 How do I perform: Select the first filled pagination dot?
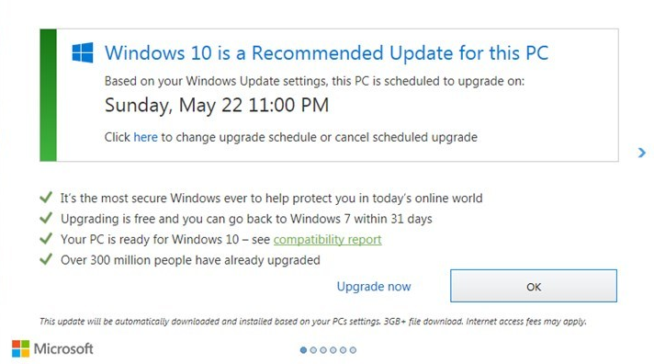click(x=303, y=350)
